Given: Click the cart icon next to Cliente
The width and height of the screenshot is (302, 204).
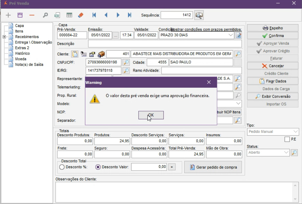Looking at the screenshot, I should pos(83,54).
